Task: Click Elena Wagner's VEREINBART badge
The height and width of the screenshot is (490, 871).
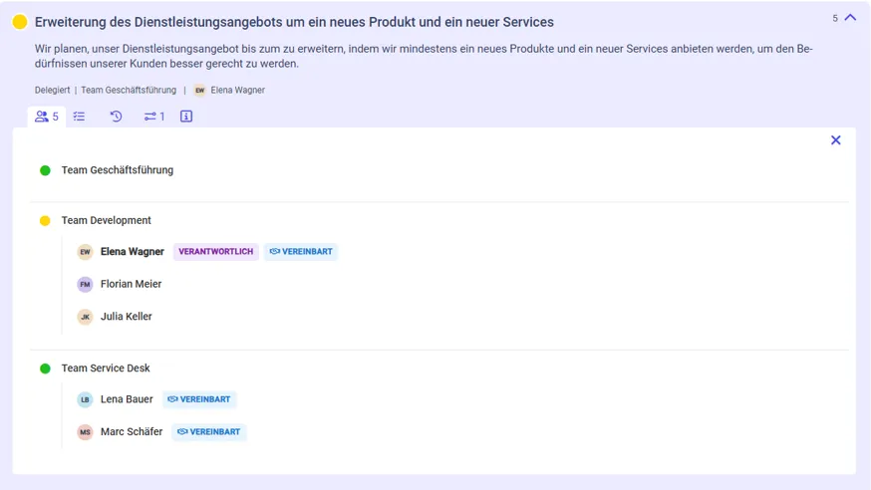Action: coord(301,251)
